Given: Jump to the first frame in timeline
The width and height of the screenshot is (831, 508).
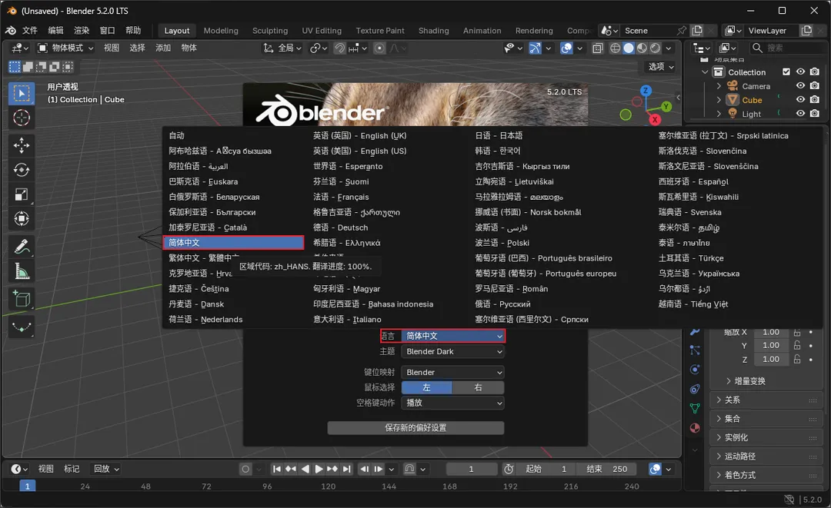Looking at the screenshot, I should pyautogui.click(x=277, y=469).
